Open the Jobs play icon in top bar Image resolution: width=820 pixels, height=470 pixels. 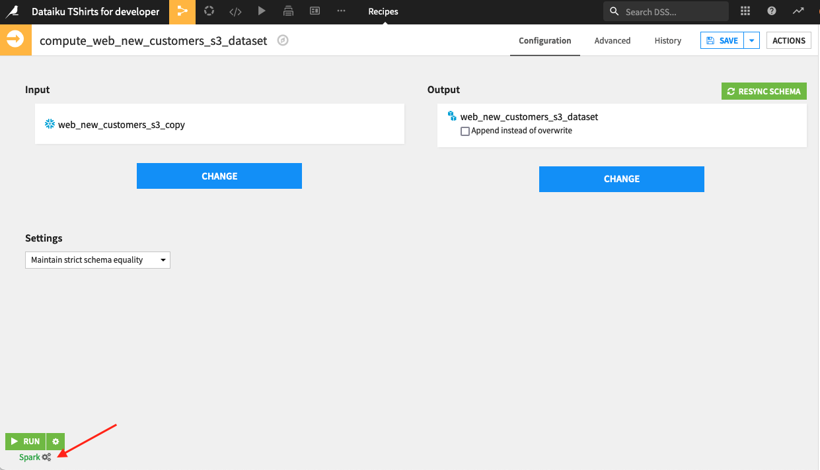click(262, 11)
